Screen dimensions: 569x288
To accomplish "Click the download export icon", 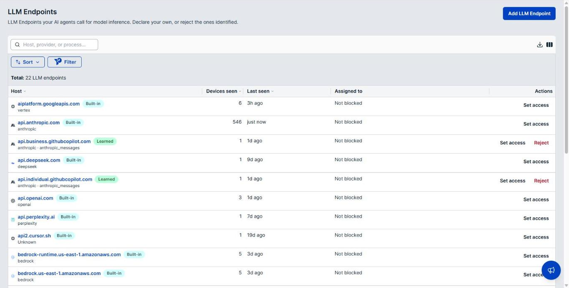I will point(540,45).
